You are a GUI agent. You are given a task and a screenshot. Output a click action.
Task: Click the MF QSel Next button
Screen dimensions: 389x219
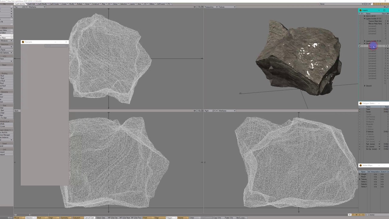125,218
